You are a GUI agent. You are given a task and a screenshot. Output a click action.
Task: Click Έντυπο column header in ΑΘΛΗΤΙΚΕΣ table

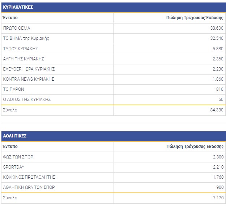(x=10, y=147)
